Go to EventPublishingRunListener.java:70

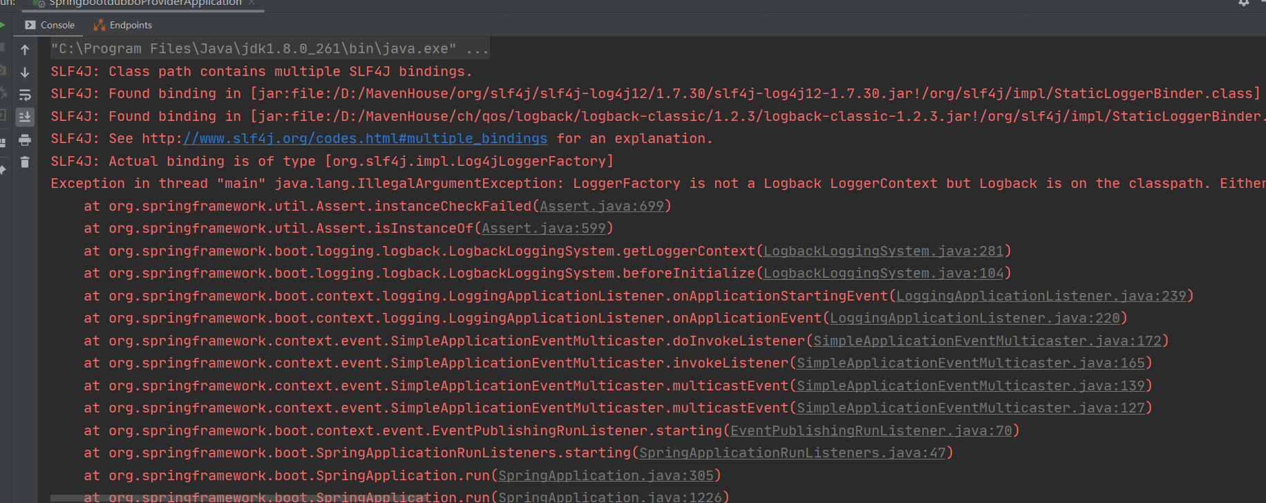click(871, 430)
